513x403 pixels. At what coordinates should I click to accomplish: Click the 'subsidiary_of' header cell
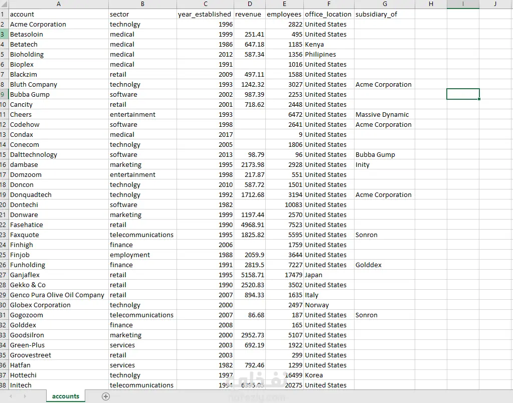(385, 14)
